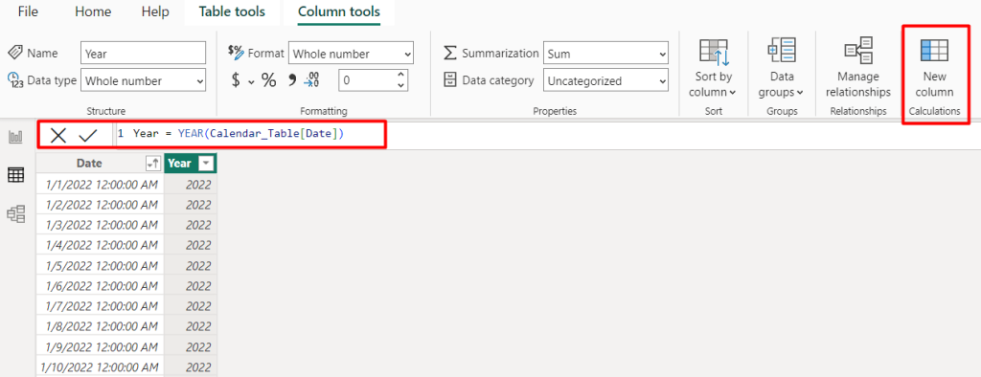Expand the Data category dropdown

click(x=605, y=80)
